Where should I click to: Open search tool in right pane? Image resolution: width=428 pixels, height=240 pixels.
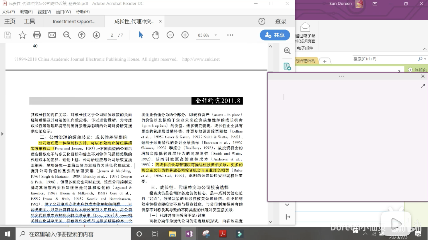point(287,51)
